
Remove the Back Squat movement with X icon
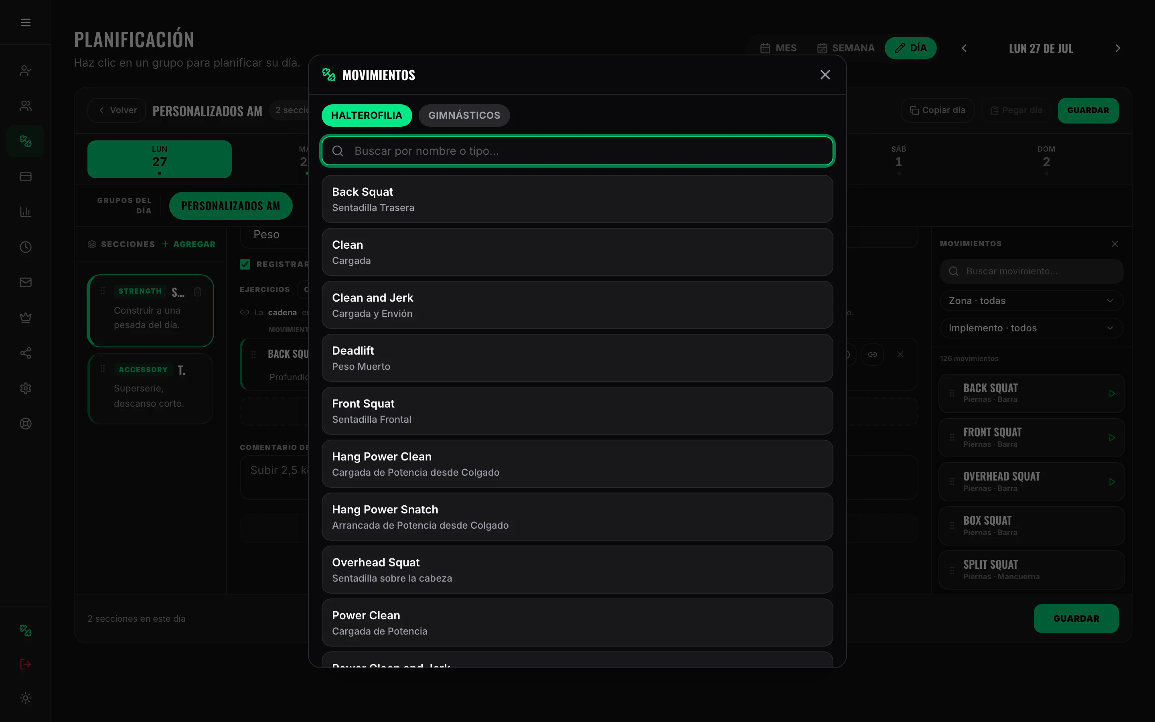900,354
